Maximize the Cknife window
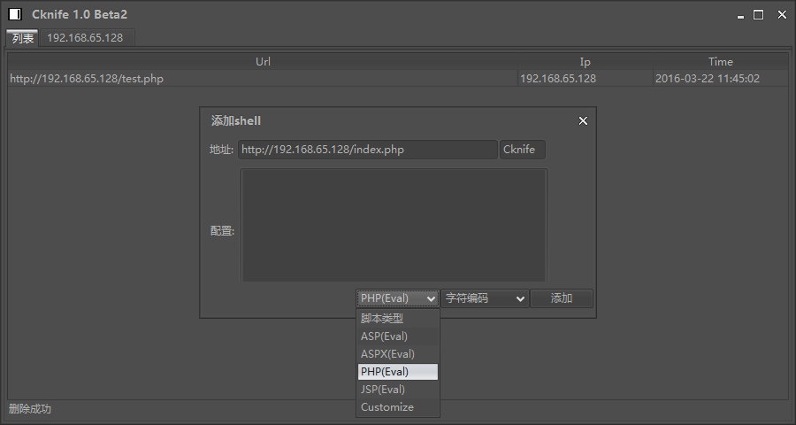The height and width of the screenshot is (425, 796). 759,15
